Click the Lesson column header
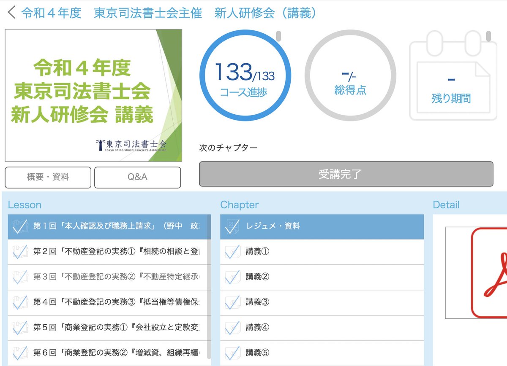Screen dimensions: 507x366 point(25,205)
